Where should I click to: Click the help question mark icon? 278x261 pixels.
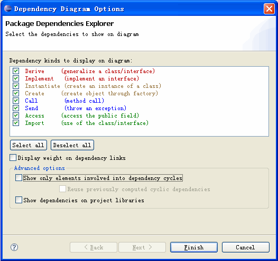[x=14, y=247]
